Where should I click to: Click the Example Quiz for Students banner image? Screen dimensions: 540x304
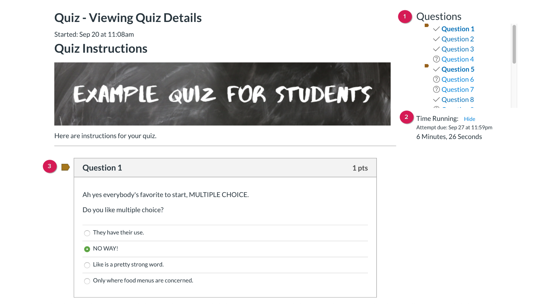pyautogui.click(x=222, y=94)
